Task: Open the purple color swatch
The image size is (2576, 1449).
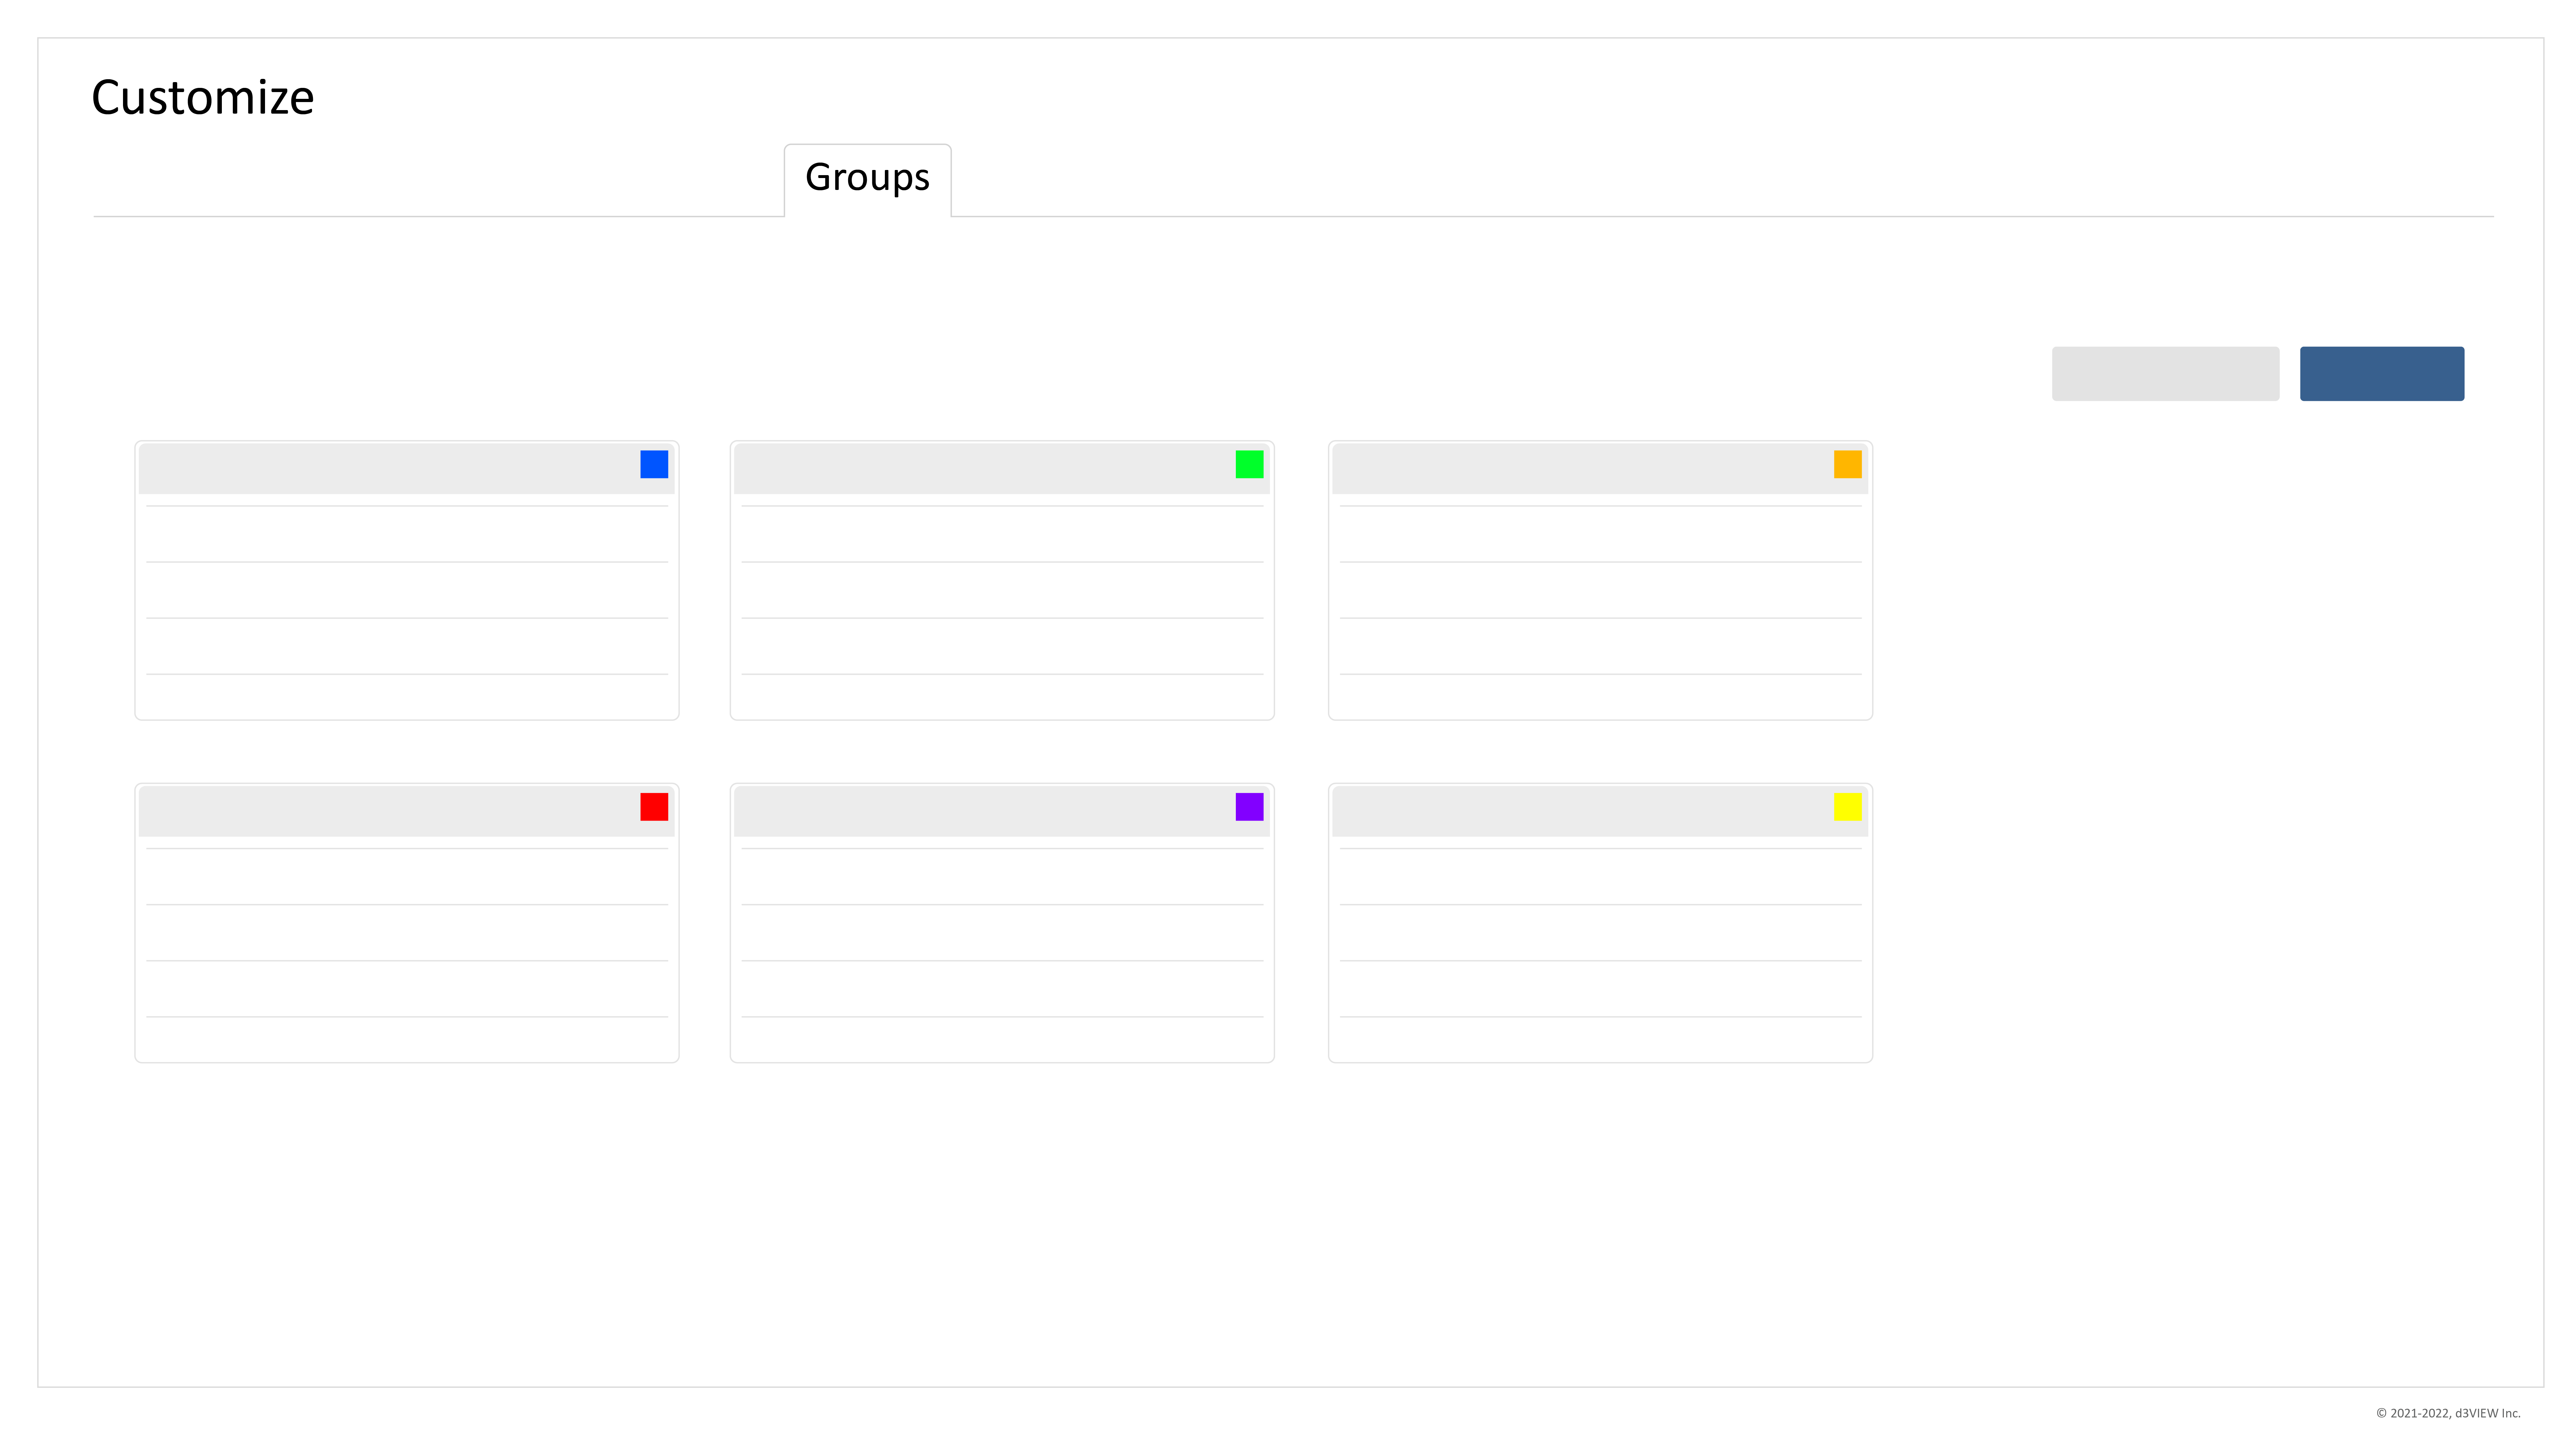Action: coord(1249,807)
